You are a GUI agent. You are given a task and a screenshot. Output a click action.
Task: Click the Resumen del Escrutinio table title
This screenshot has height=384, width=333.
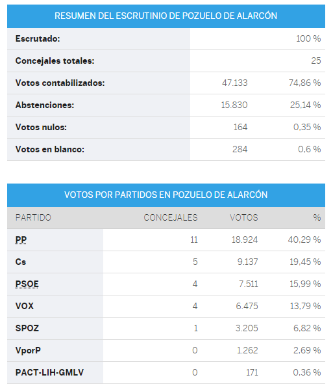coord(166,16)
